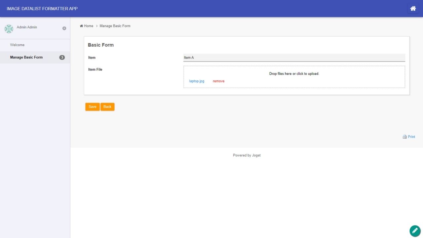The image size is (423, 238).
Task: Click the Print text link
Action: coord(411,137)
